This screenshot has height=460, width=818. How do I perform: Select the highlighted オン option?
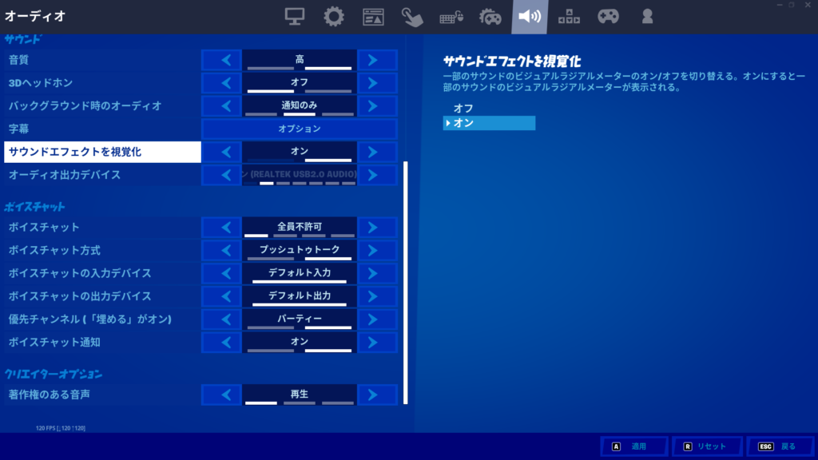pyautogui.click(x=489, y=123)
